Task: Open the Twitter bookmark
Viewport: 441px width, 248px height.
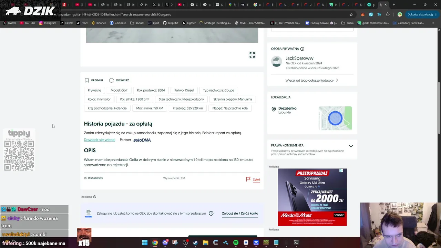Action: (9, 23)
